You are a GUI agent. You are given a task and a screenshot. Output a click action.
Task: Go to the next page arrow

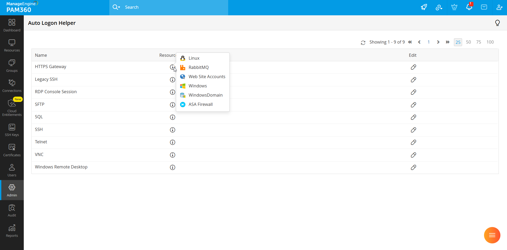tap(438, 42)
